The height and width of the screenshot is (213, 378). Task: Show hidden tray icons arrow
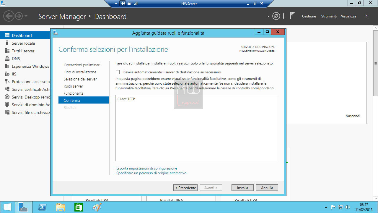pyautogui.click(x=326, y=207)
